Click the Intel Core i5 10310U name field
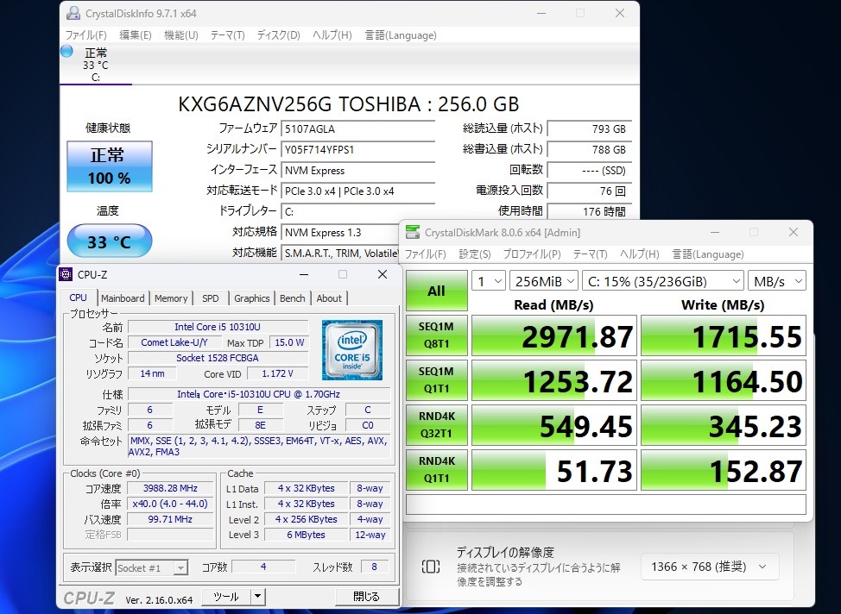Screen dimensions: 841x614 [218, 327]
